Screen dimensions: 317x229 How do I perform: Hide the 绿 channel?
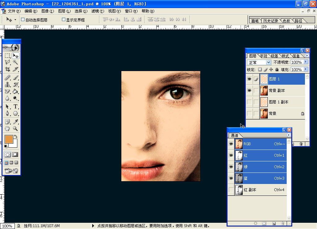pos(231,167)
